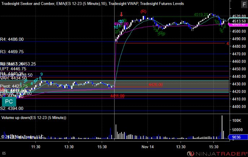Click the Nov 14 date axis label
The width and height of the screenshot is (248, 157).
point(147,147)
